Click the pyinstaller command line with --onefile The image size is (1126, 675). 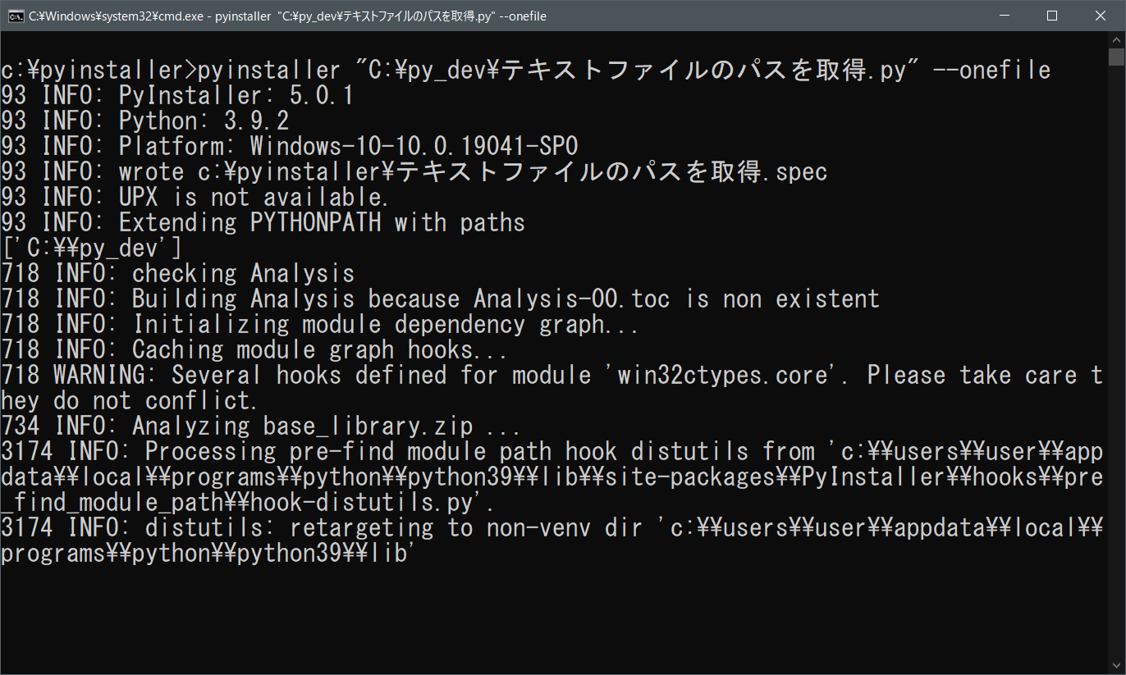(526, 70)
